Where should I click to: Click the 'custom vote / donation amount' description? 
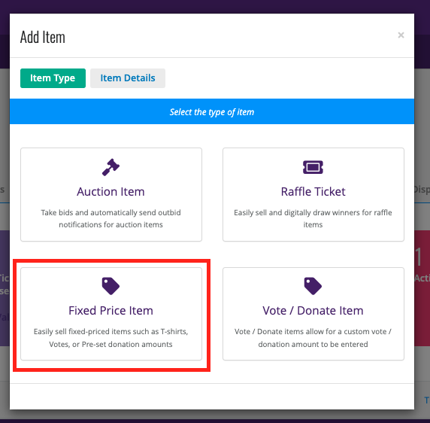(313, 338)
